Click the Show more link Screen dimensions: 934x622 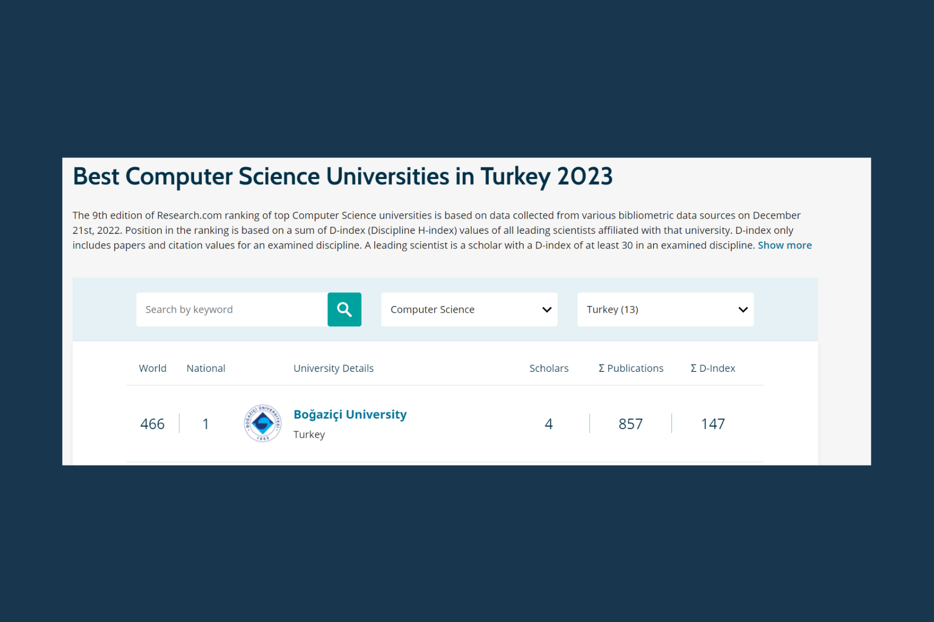point(784,245)
